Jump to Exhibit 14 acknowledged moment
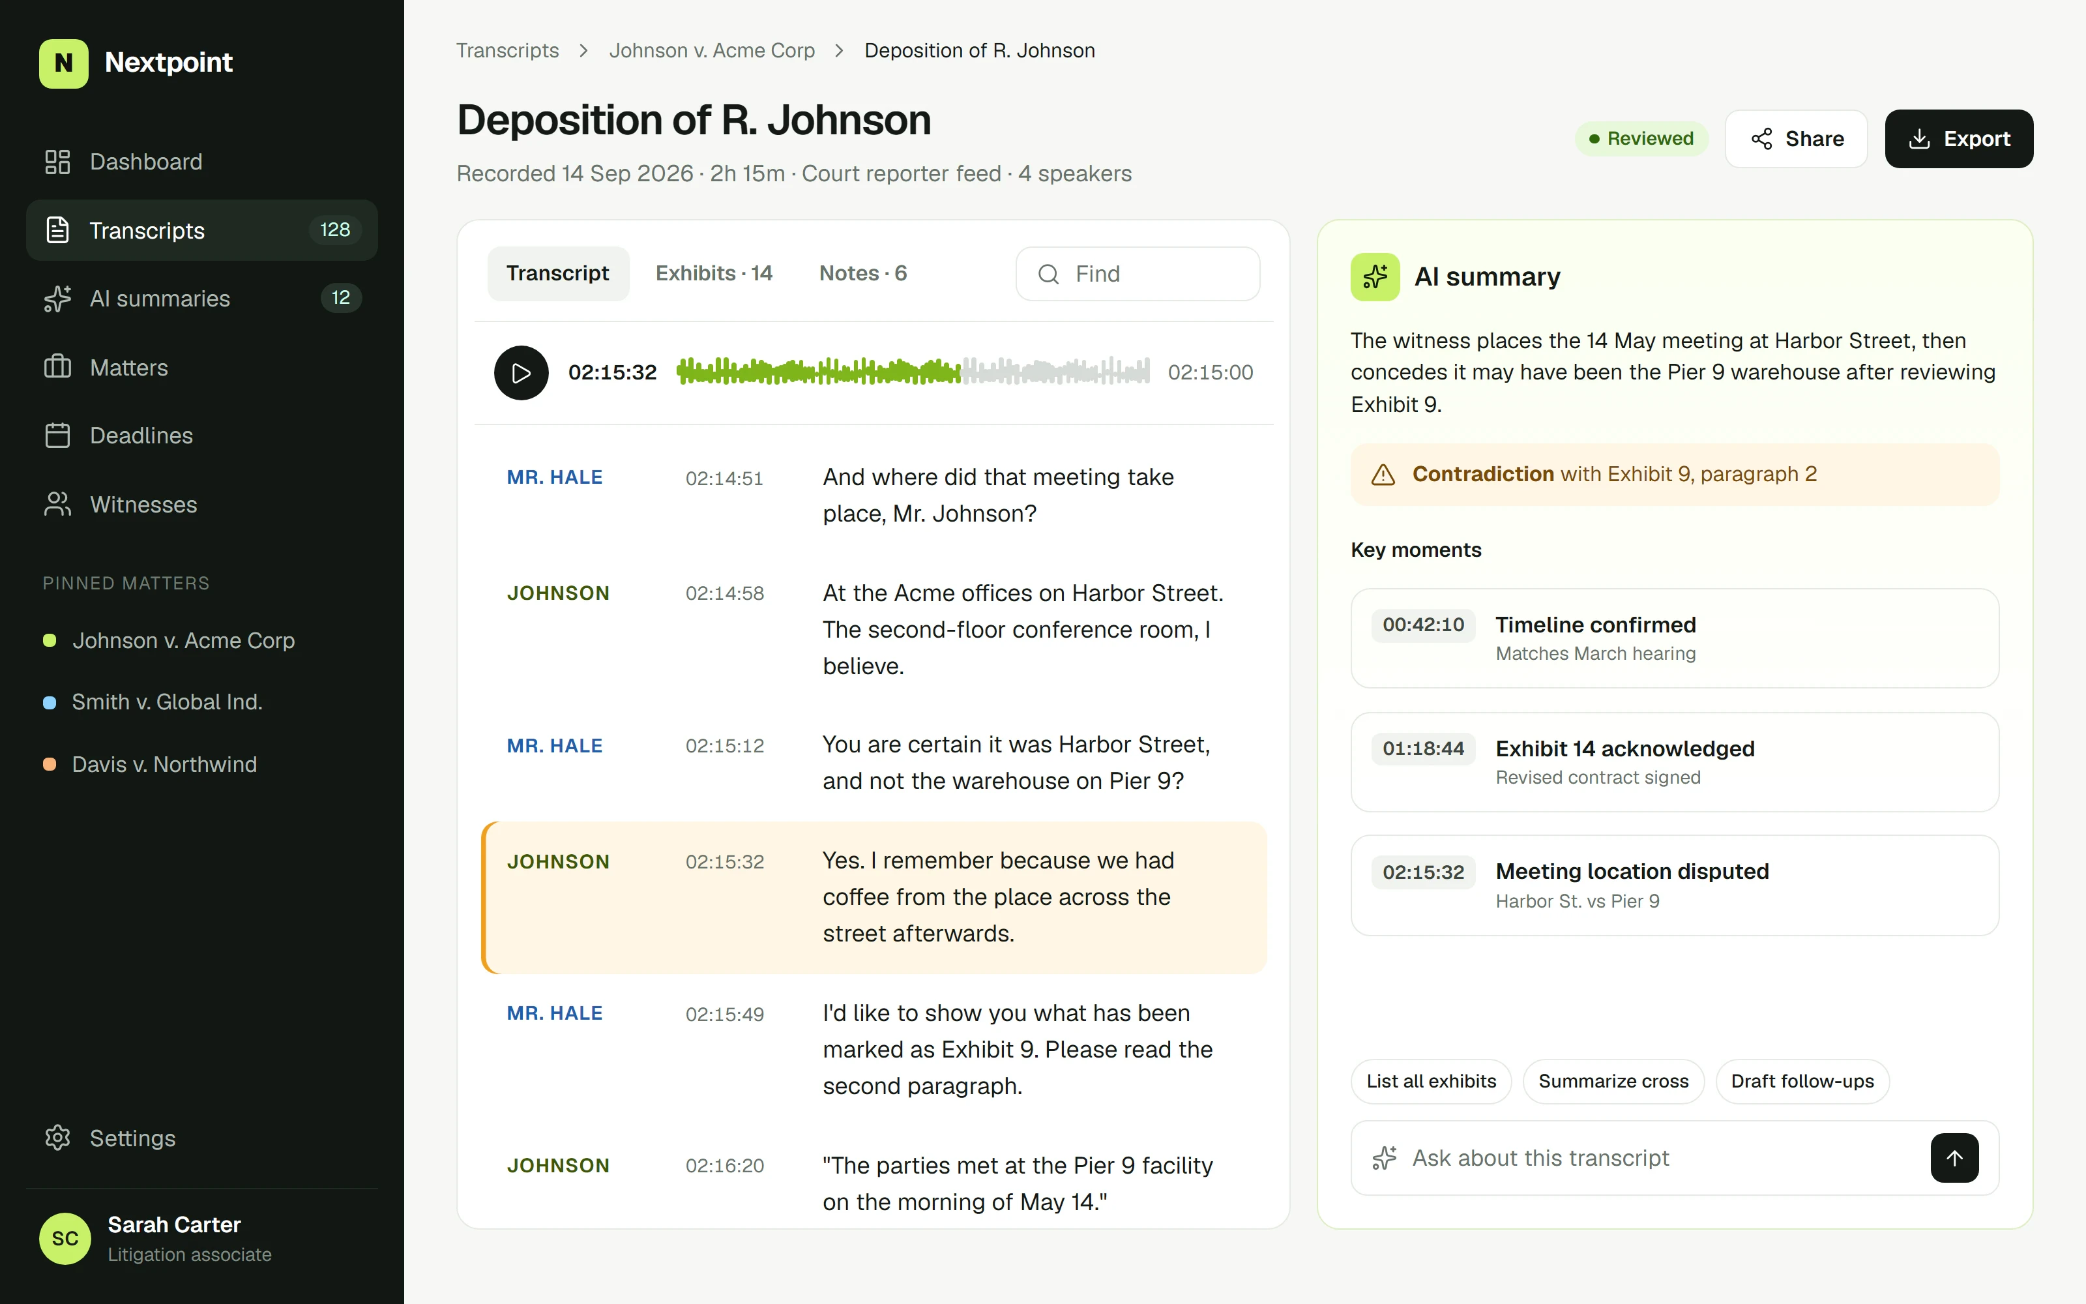This screenshot has width=2086, height=1304. pos(1674,762)
